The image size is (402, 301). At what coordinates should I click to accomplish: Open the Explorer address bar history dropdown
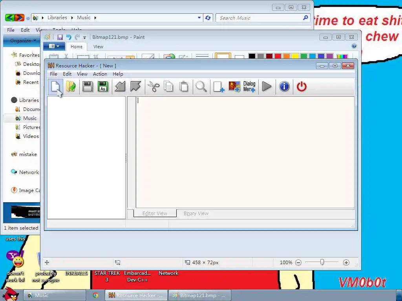[199, 18]
